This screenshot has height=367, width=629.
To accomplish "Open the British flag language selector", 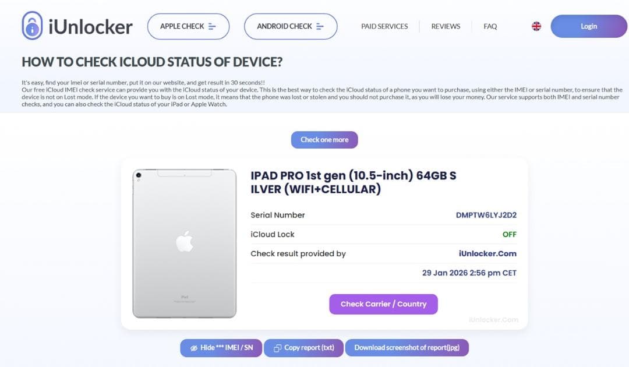I will [535, 26].
